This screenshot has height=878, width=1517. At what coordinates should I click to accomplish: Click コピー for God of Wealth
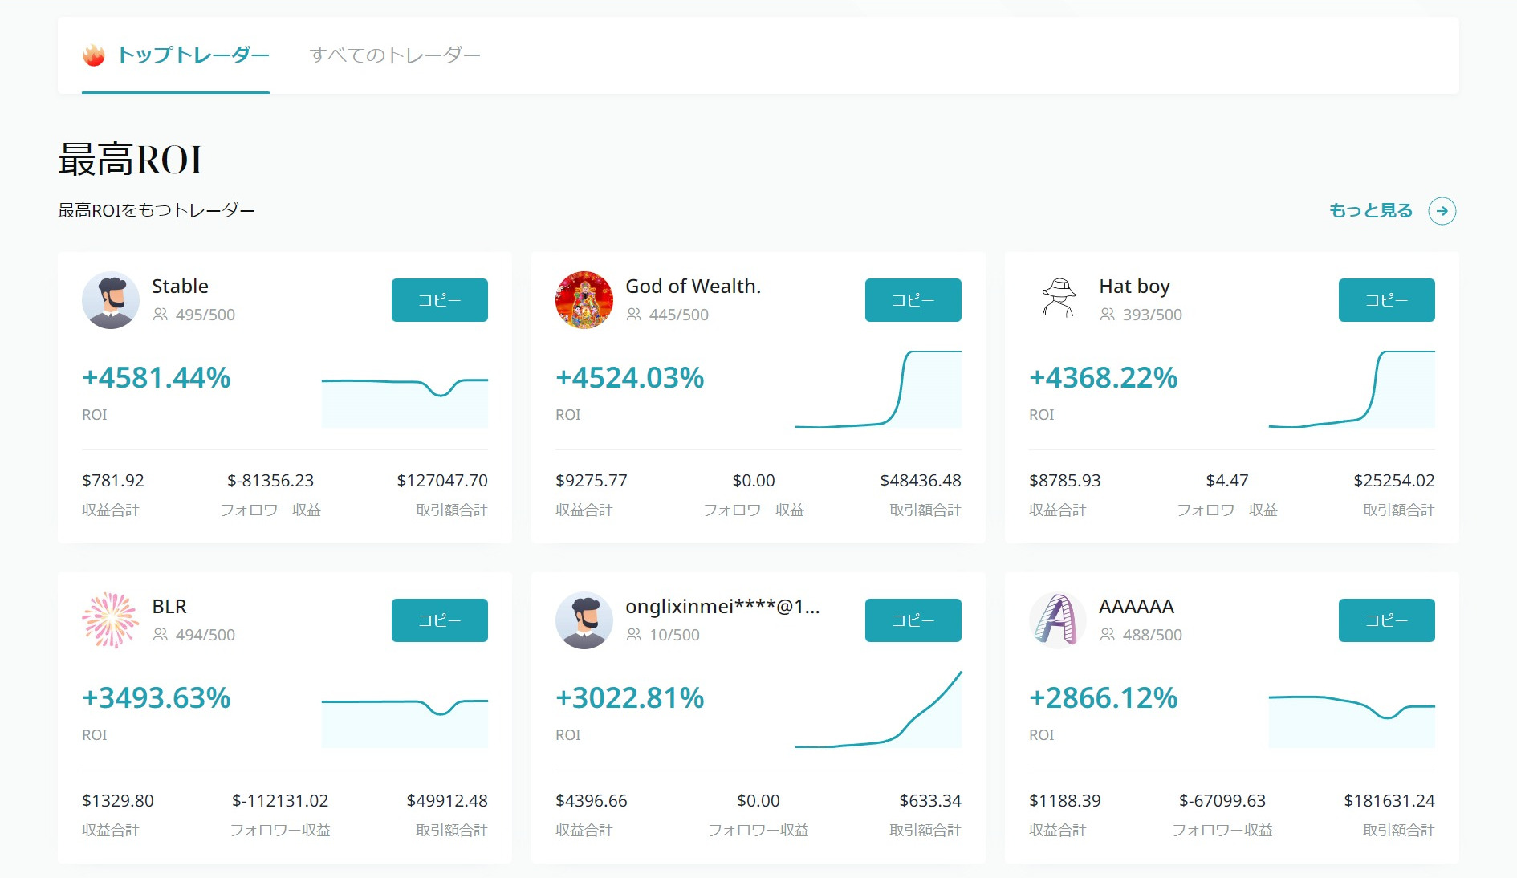pyautogui.click(x=913, y=300)
